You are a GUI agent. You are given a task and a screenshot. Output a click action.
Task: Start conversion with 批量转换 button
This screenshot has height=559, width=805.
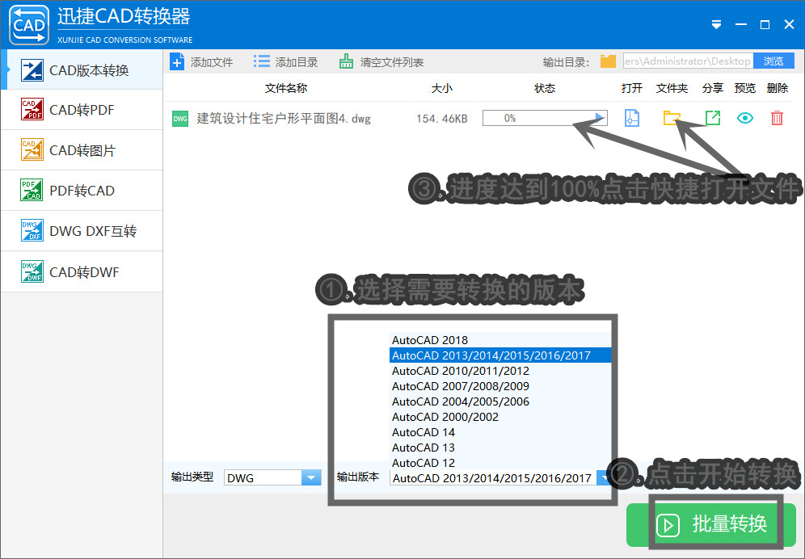[711, 524]
